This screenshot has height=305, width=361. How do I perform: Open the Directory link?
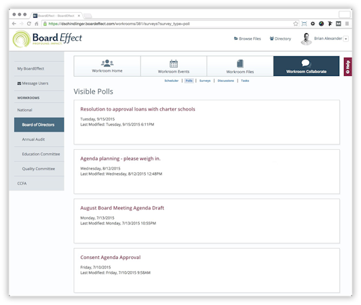pos(280,39)
